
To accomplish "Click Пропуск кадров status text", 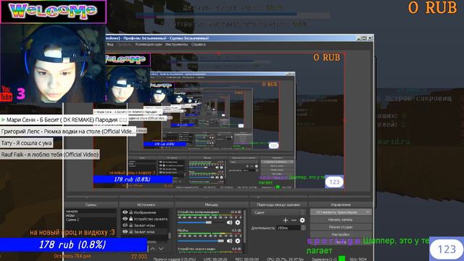I will [174, 259].
